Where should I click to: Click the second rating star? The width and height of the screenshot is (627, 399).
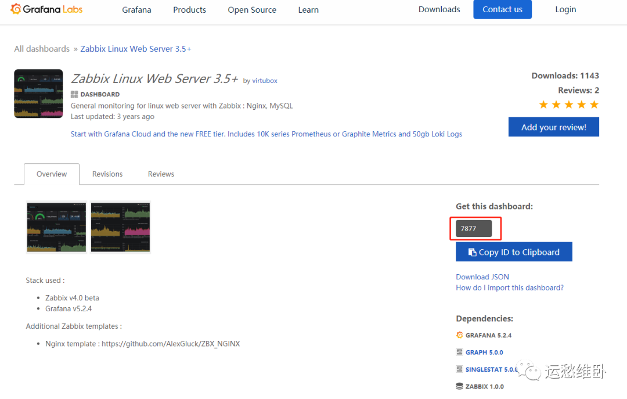point(556,105)
